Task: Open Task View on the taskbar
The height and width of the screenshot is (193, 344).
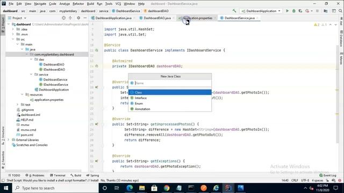Action: (117, 188)
